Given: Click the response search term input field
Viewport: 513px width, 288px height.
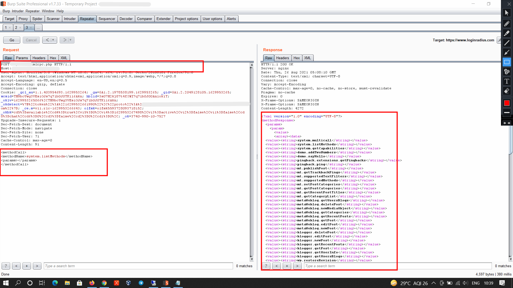Looking at the screenshot, I should [x=398, y=266].
